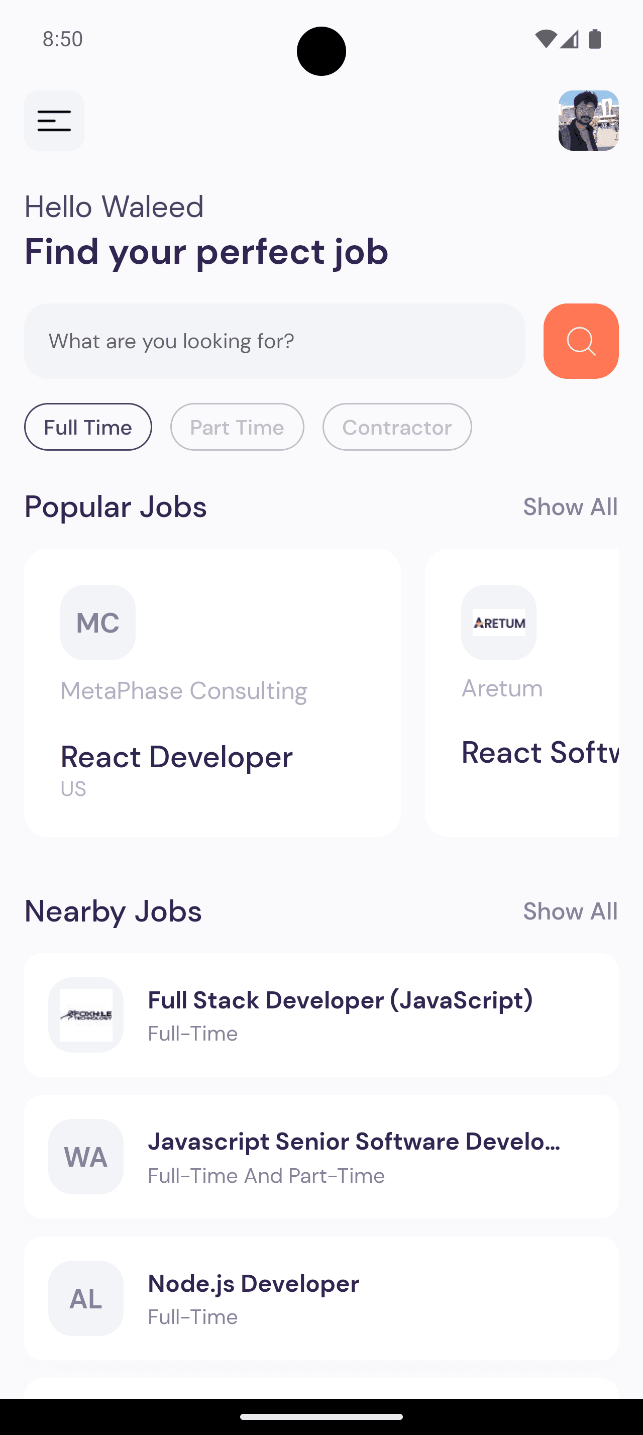The height and width of the screenshot is (1435, 643).
Task: Enable the Part Time filter
Action: pyautogui.click(x=237, y=427)
